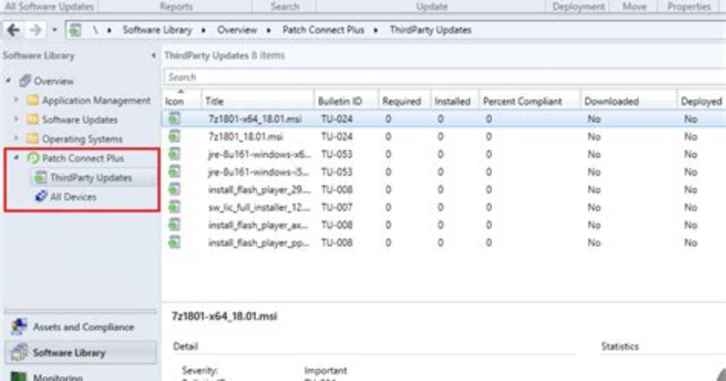Select Software Library in the breadcrumb

point(157,30)
